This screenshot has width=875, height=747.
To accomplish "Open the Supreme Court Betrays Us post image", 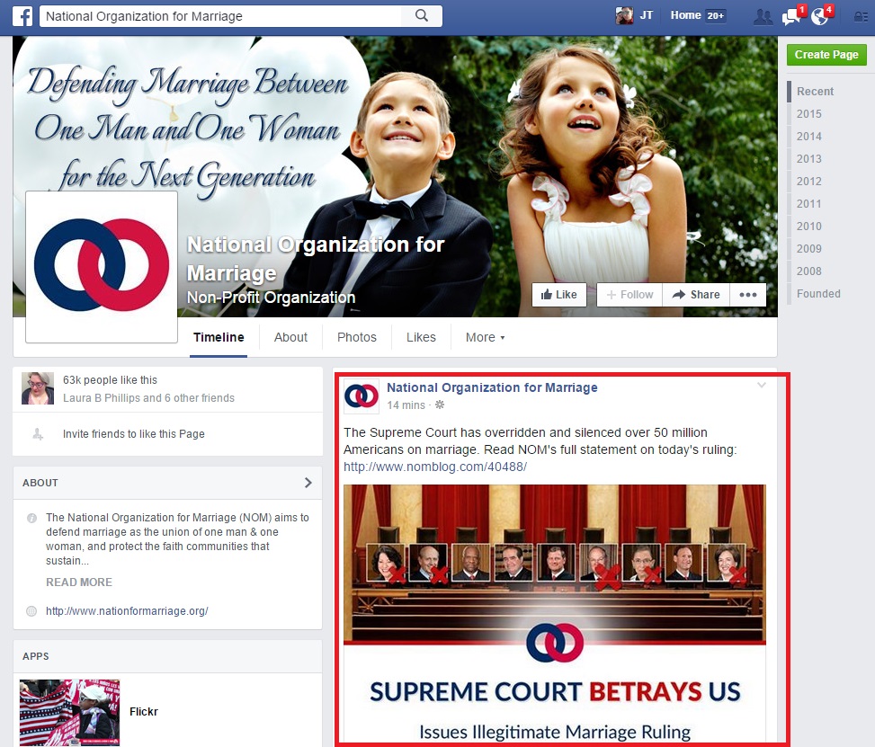I will 555,614.
